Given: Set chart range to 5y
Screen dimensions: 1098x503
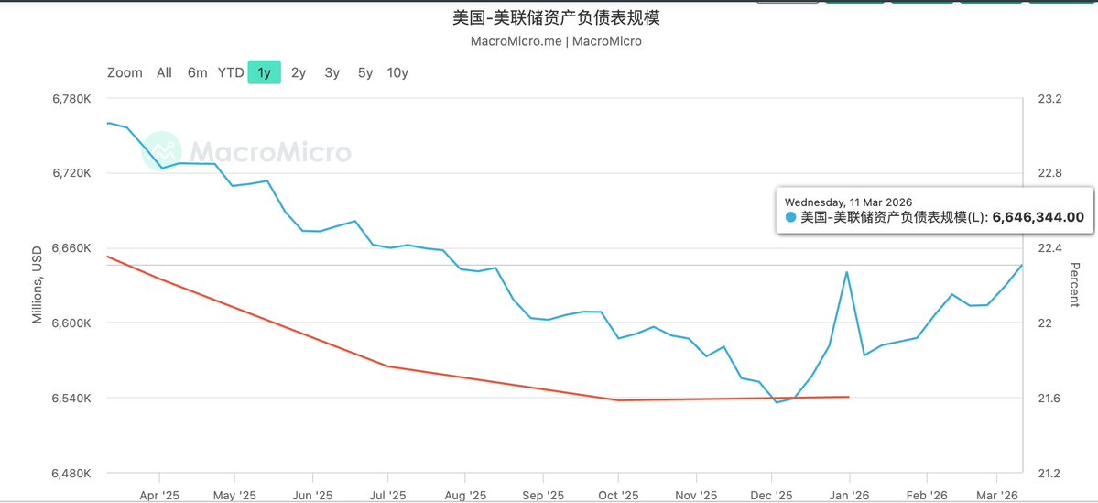Looking at the screenshot, I should (x=365, y=73).
